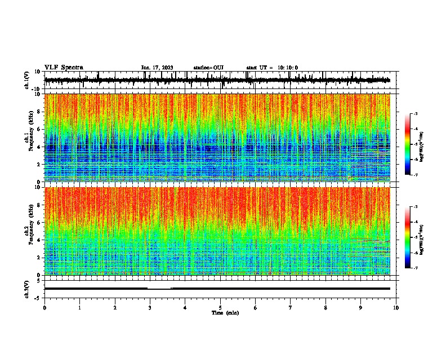Select the date text "Jan. 17, 2023"

[x=157, y=68]
